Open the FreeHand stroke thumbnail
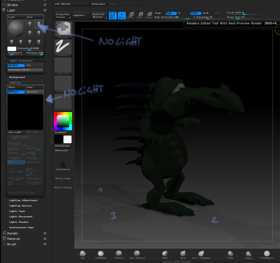Image resolution: width=280 pixels, height=263 pixels. pyautogui.click(x=63, y=47)
